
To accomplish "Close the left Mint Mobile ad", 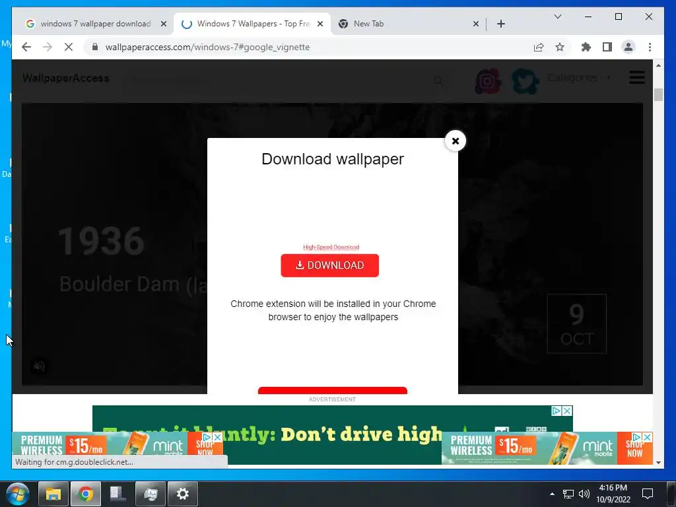I will [x=218, y=437].
